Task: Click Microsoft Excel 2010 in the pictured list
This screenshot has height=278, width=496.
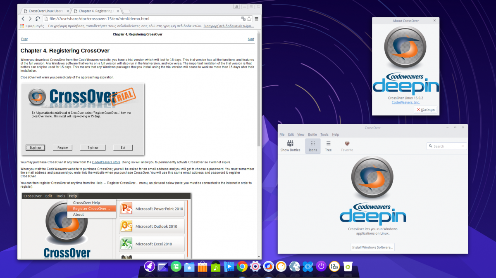Action: pyautogui.click(x=152, y=244)
